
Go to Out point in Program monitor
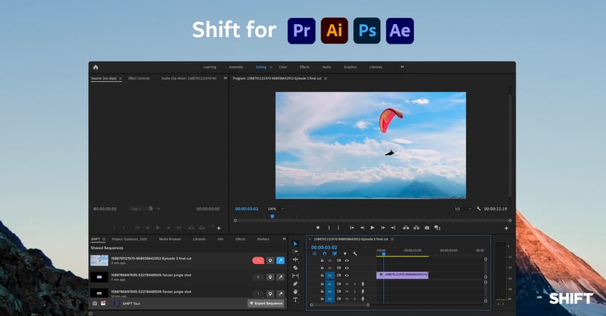[393, 228]
